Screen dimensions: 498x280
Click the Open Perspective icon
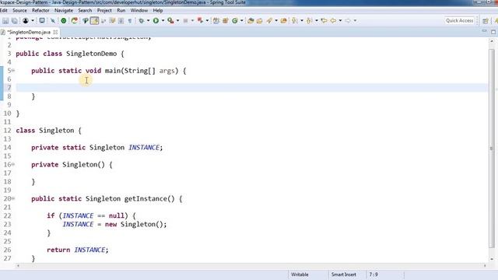pos(485,21)
